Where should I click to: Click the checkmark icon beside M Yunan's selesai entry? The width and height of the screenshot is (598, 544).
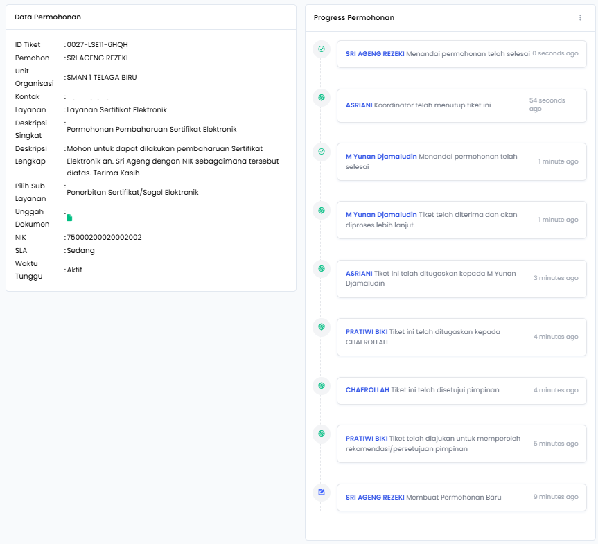321,151
